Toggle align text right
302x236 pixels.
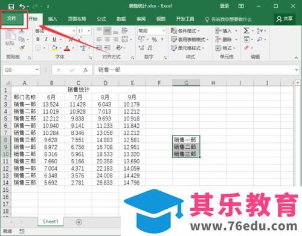pos(115,39)
